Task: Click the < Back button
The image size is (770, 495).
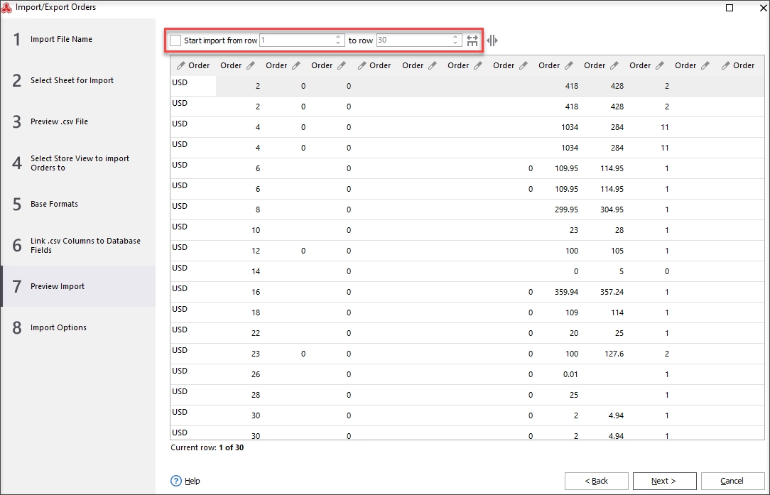Action: (596, 481)
